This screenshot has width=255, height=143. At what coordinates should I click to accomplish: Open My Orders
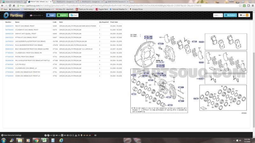230,15
